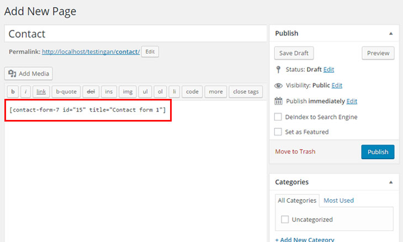Click Add New Category link
This screenshot has height=242, width=403.
(x=305, y=239)
